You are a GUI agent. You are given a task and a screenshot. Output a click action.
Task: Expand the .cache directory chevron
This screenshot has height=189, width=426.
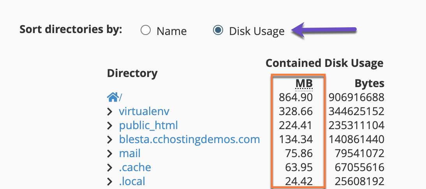tap(110, 168)
